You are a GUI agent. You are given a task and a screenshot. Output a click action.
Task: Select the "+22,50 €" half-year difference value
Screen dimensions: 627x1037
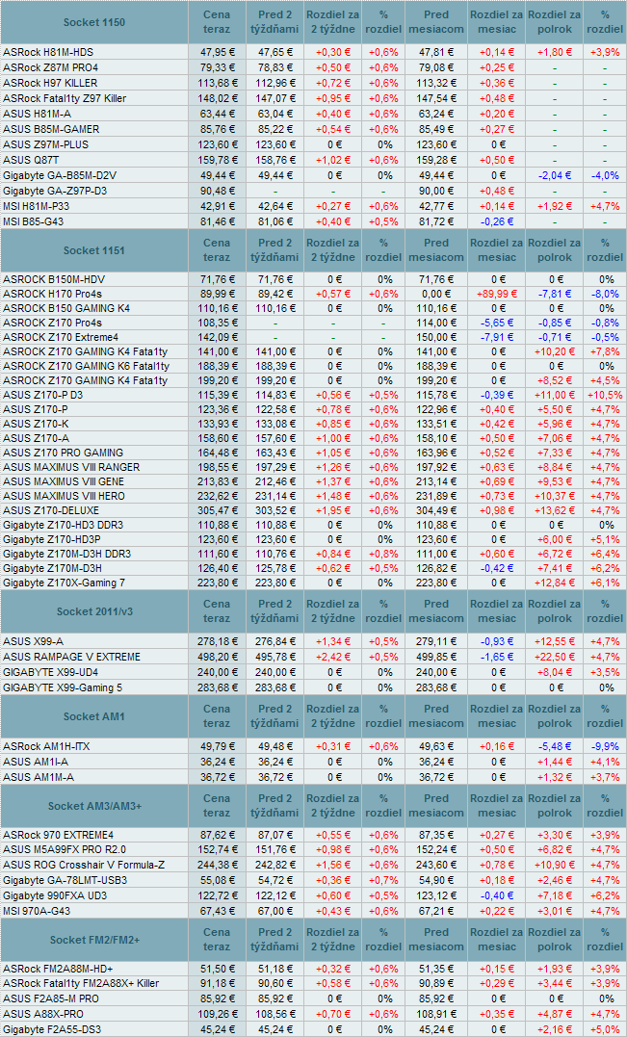(556, 657)
